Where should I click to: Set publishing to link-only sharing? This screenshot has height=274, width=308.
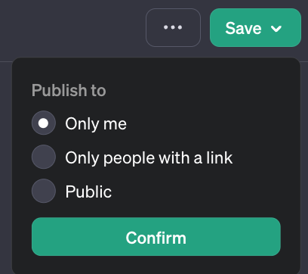click(x=44, y=157)
